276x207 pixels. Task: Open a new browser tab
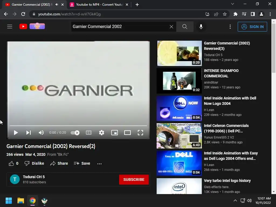tap(137, 5)
